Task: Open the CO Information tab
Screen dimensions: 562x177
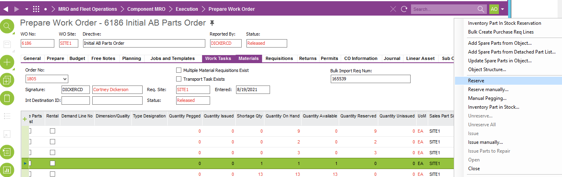Action: click(361, 58)
